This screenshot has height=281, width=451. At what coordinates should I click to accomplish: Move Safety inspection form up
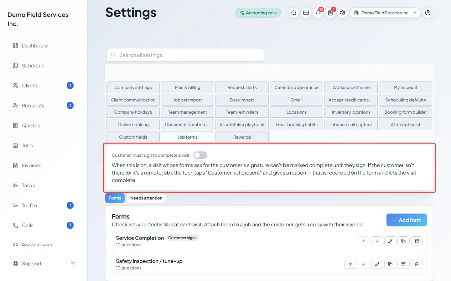coord(350,264)
